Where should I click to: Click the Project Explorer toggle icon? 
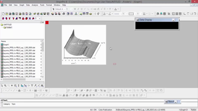[81, 14]
